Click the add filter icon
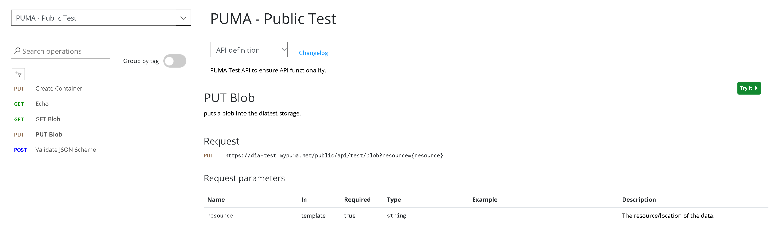 18,74
